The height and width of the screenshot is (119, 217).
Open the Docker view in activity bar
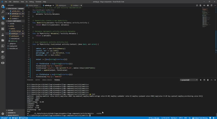3,51
